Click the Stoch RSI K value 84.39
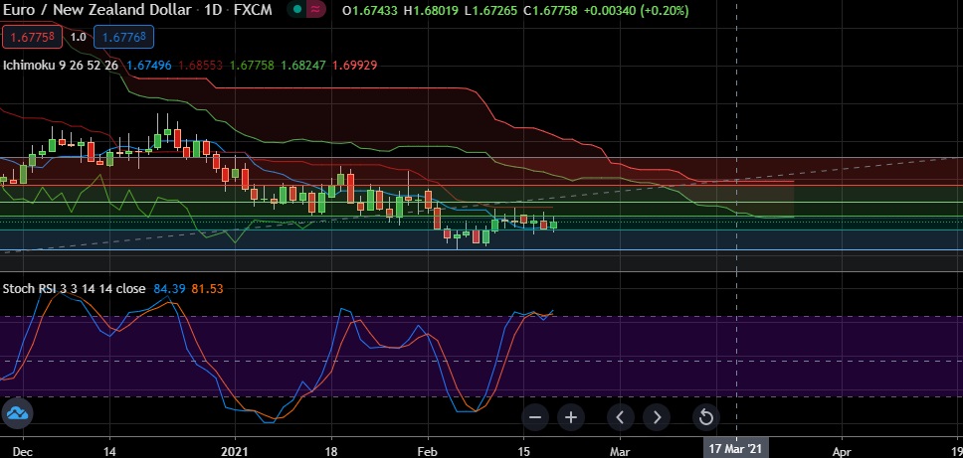Viewport: 963px width, 458px height. [169, 289]
